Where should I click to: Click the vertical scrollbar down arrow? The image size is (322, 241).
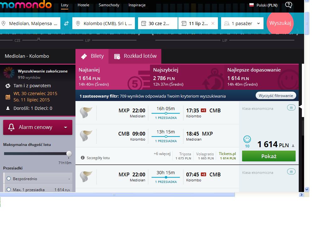[307, 189]
